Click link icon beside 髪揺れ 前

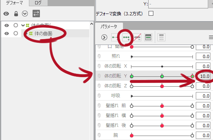pyautogui.click(x=99, y=106)
